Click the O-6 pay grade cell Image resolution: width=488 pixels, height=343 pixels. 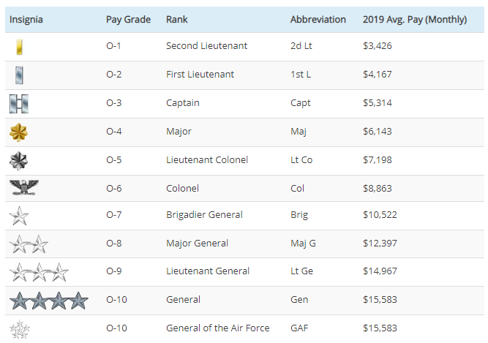pyautogui.click(x=116, y=188)
